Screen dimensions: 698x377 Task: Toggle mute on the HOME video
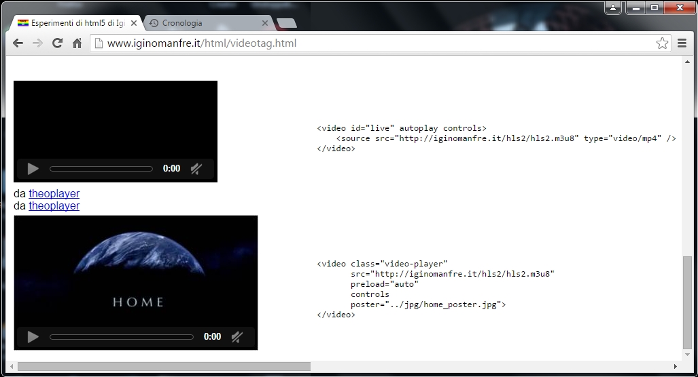click(x=237, y=337)
